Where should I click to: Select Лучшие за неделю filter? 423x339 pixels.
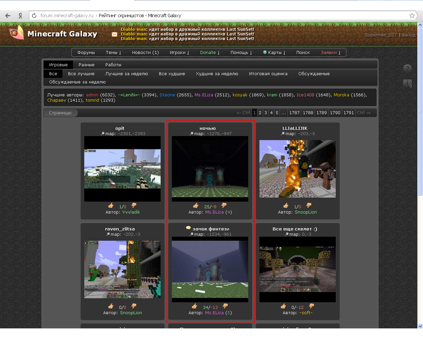(x=127, y=74)
